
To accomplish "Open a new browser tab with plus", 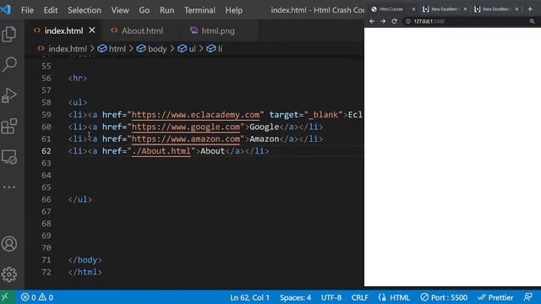I will point(530,9).
